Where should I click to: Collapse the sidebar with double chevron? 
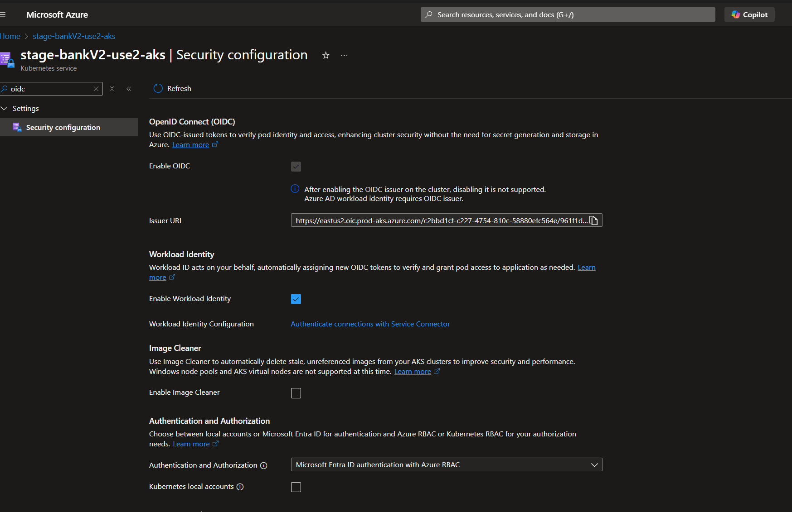[x=129, y=89]
